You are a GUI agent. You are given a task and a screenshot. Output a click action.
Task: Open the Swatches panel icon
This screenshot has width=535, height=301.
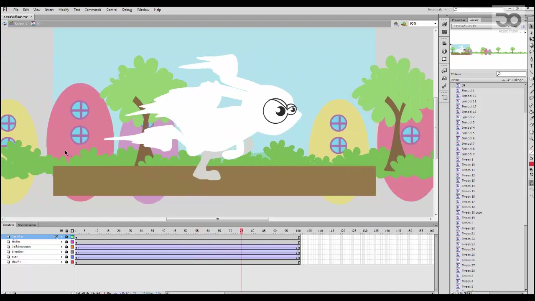click(444, 32)
